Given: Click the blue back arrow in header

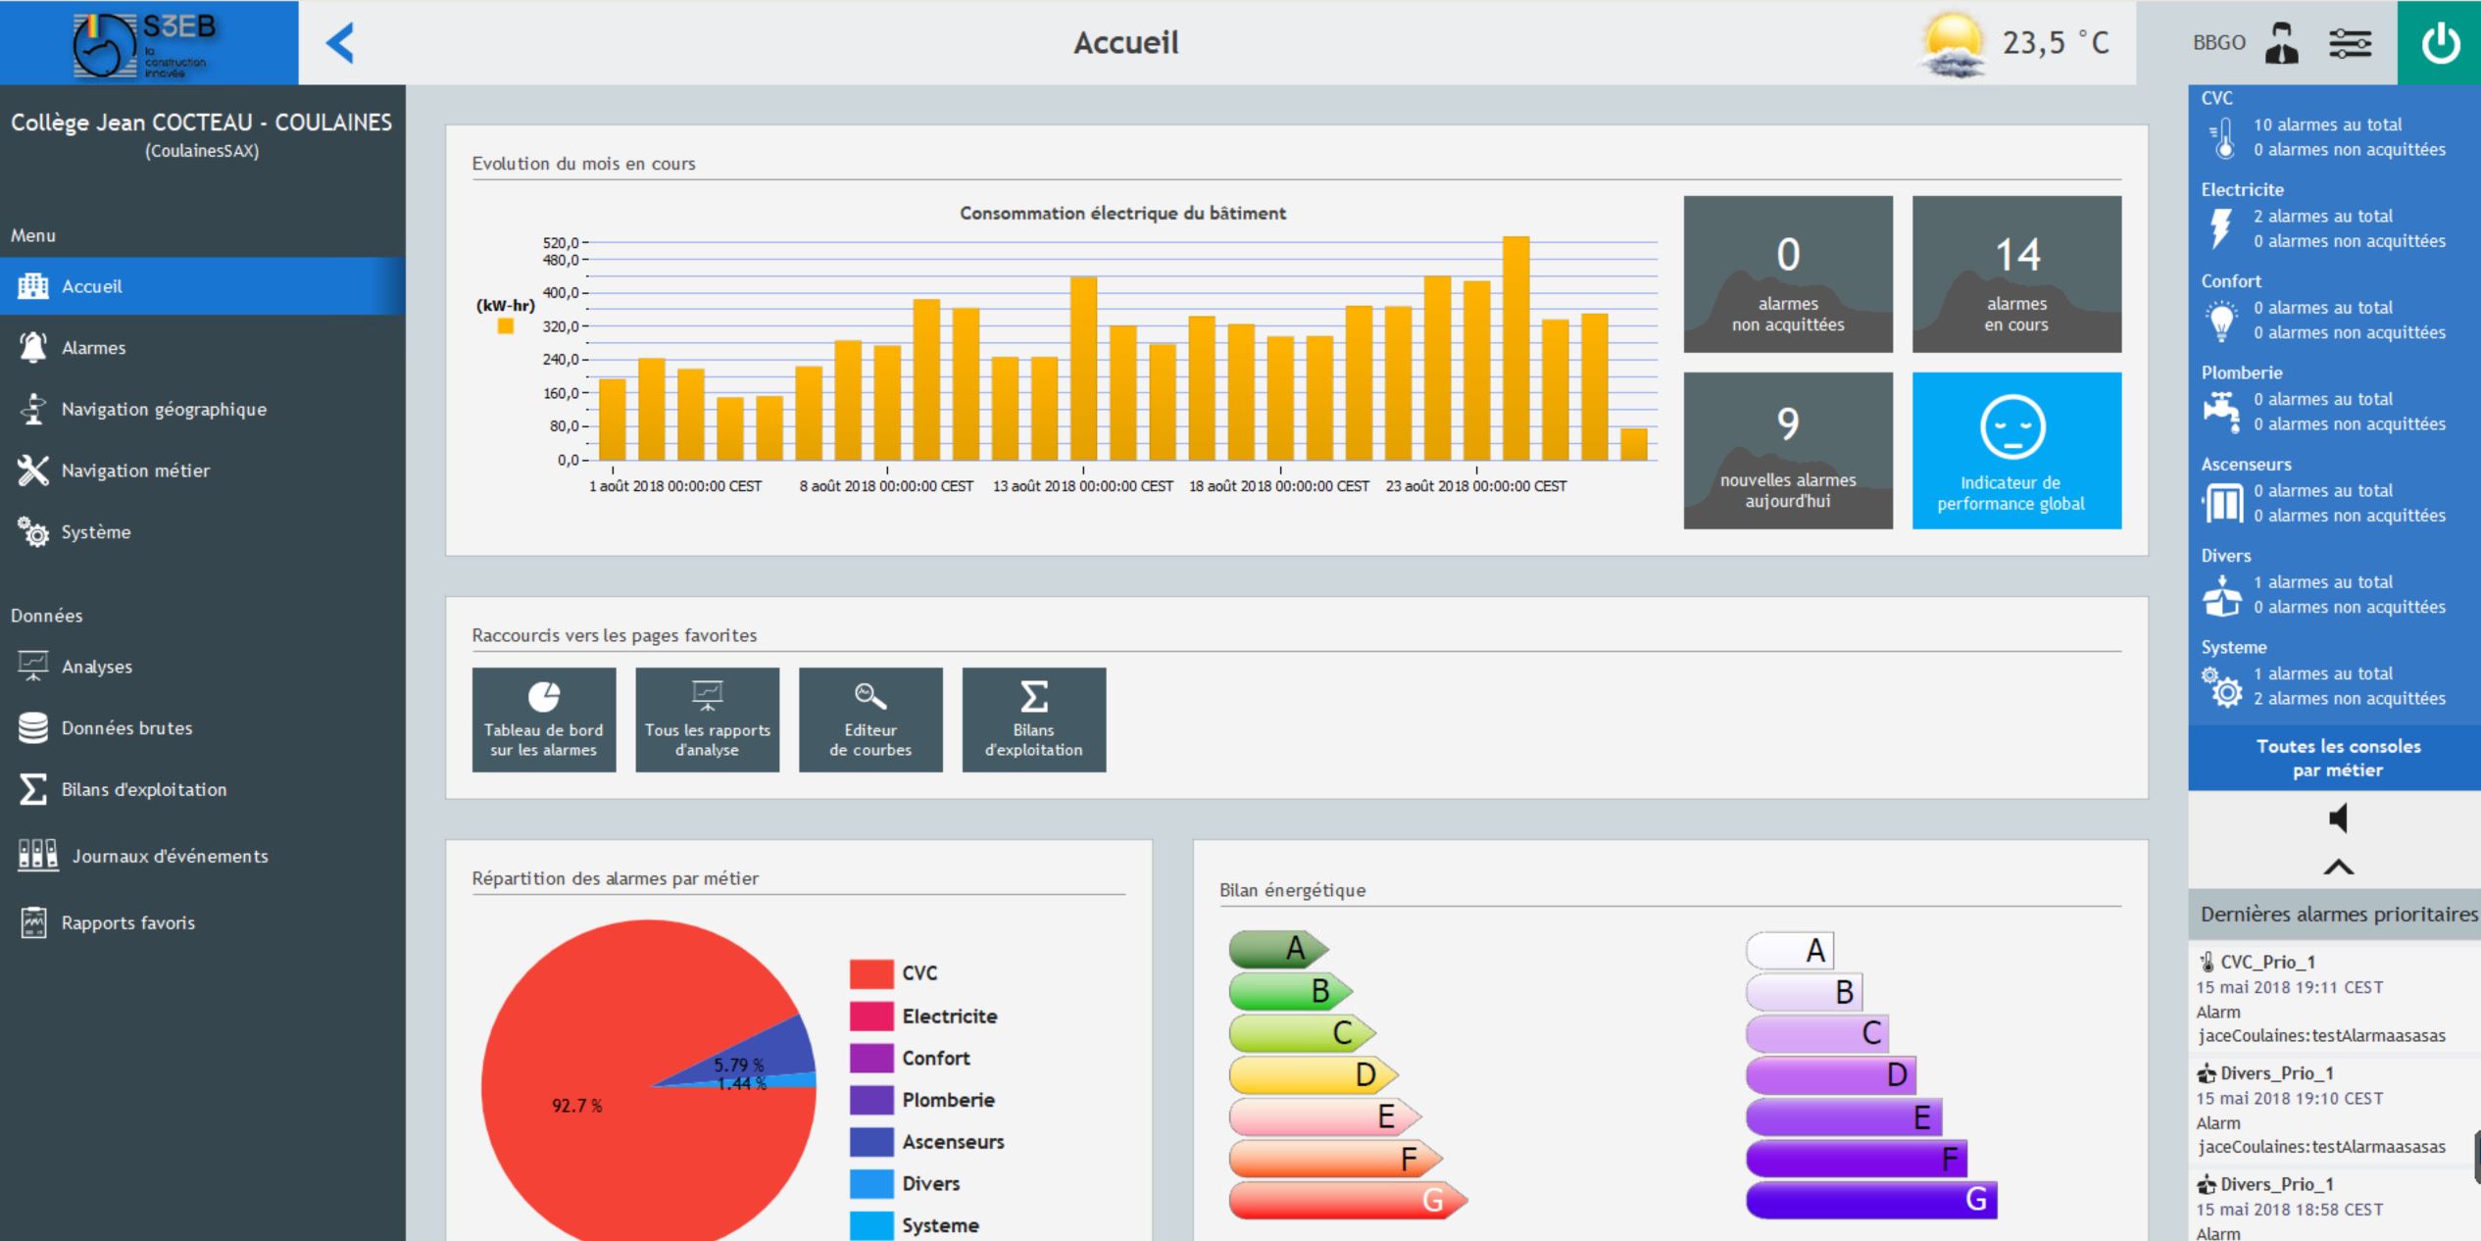Looking at the screenshot, I should [340, 43].
